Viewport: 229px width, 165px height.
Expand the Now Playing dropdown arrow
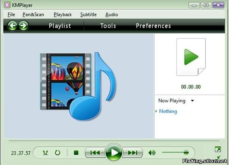pyautogui.click(x=192, y=101)
